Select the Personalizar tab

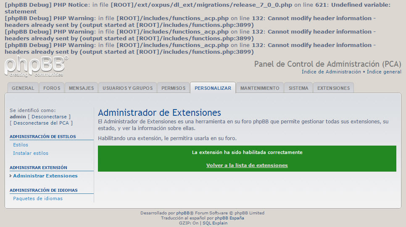[213, 88]
